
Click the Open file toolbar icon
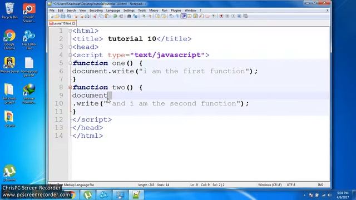[57, 16]
